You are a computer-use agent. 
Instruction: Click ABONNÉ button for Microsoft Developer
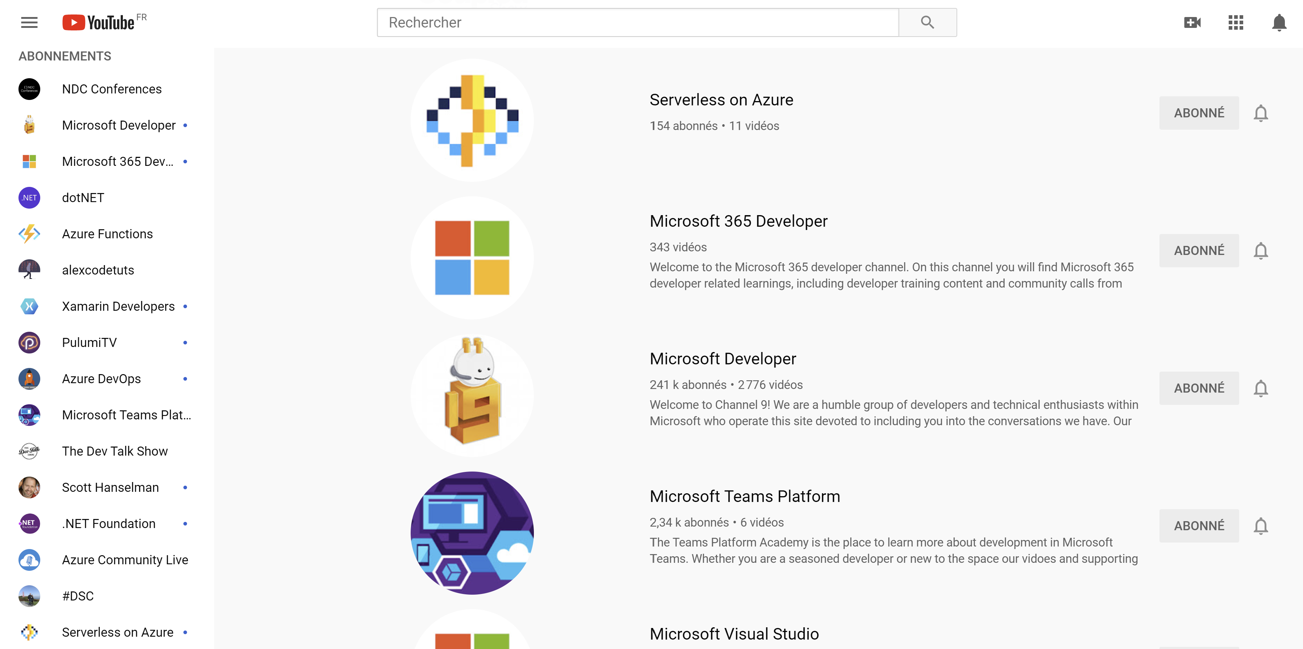pyautogui.click(x=1199, y=388)
